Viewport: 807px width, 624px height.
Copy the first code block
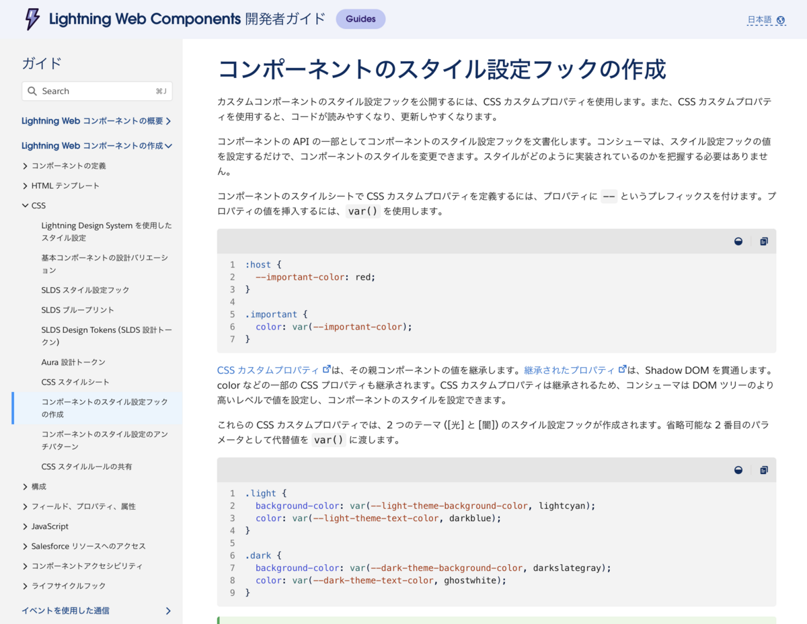pos(764,241)
